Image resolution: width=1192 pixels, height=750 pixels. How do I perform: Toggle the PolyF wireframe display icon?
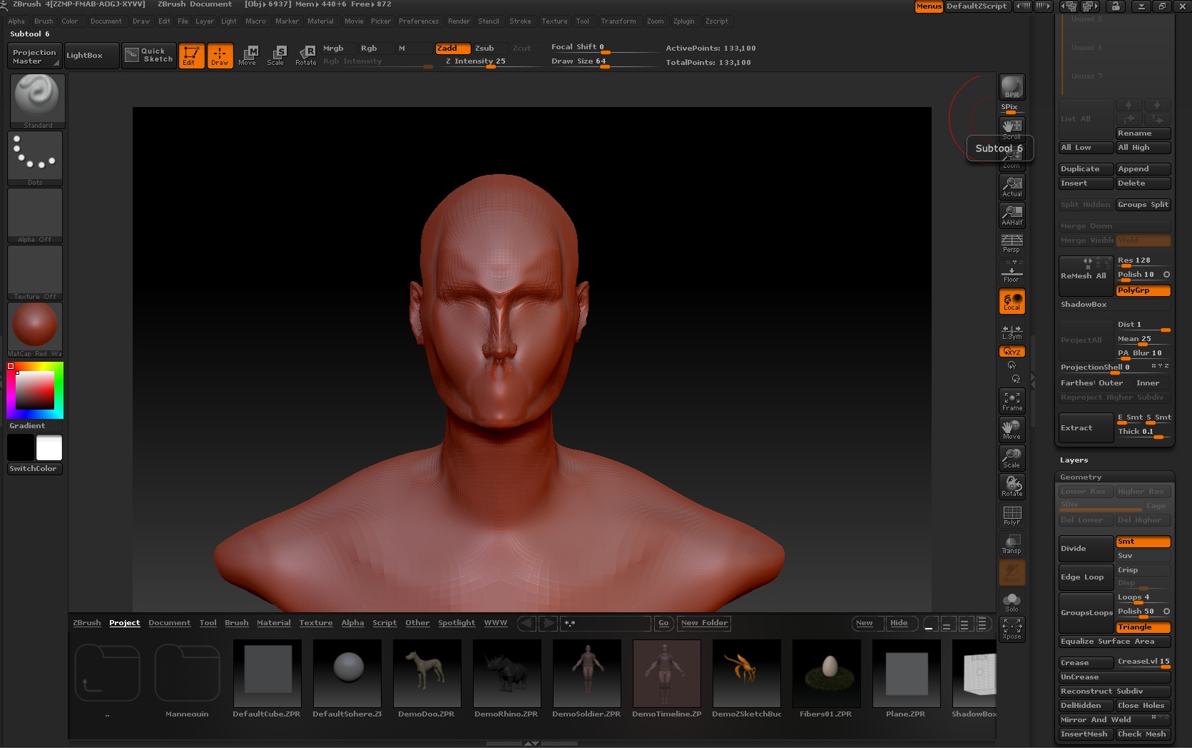pyautogui.click(x=1012, y=515)
